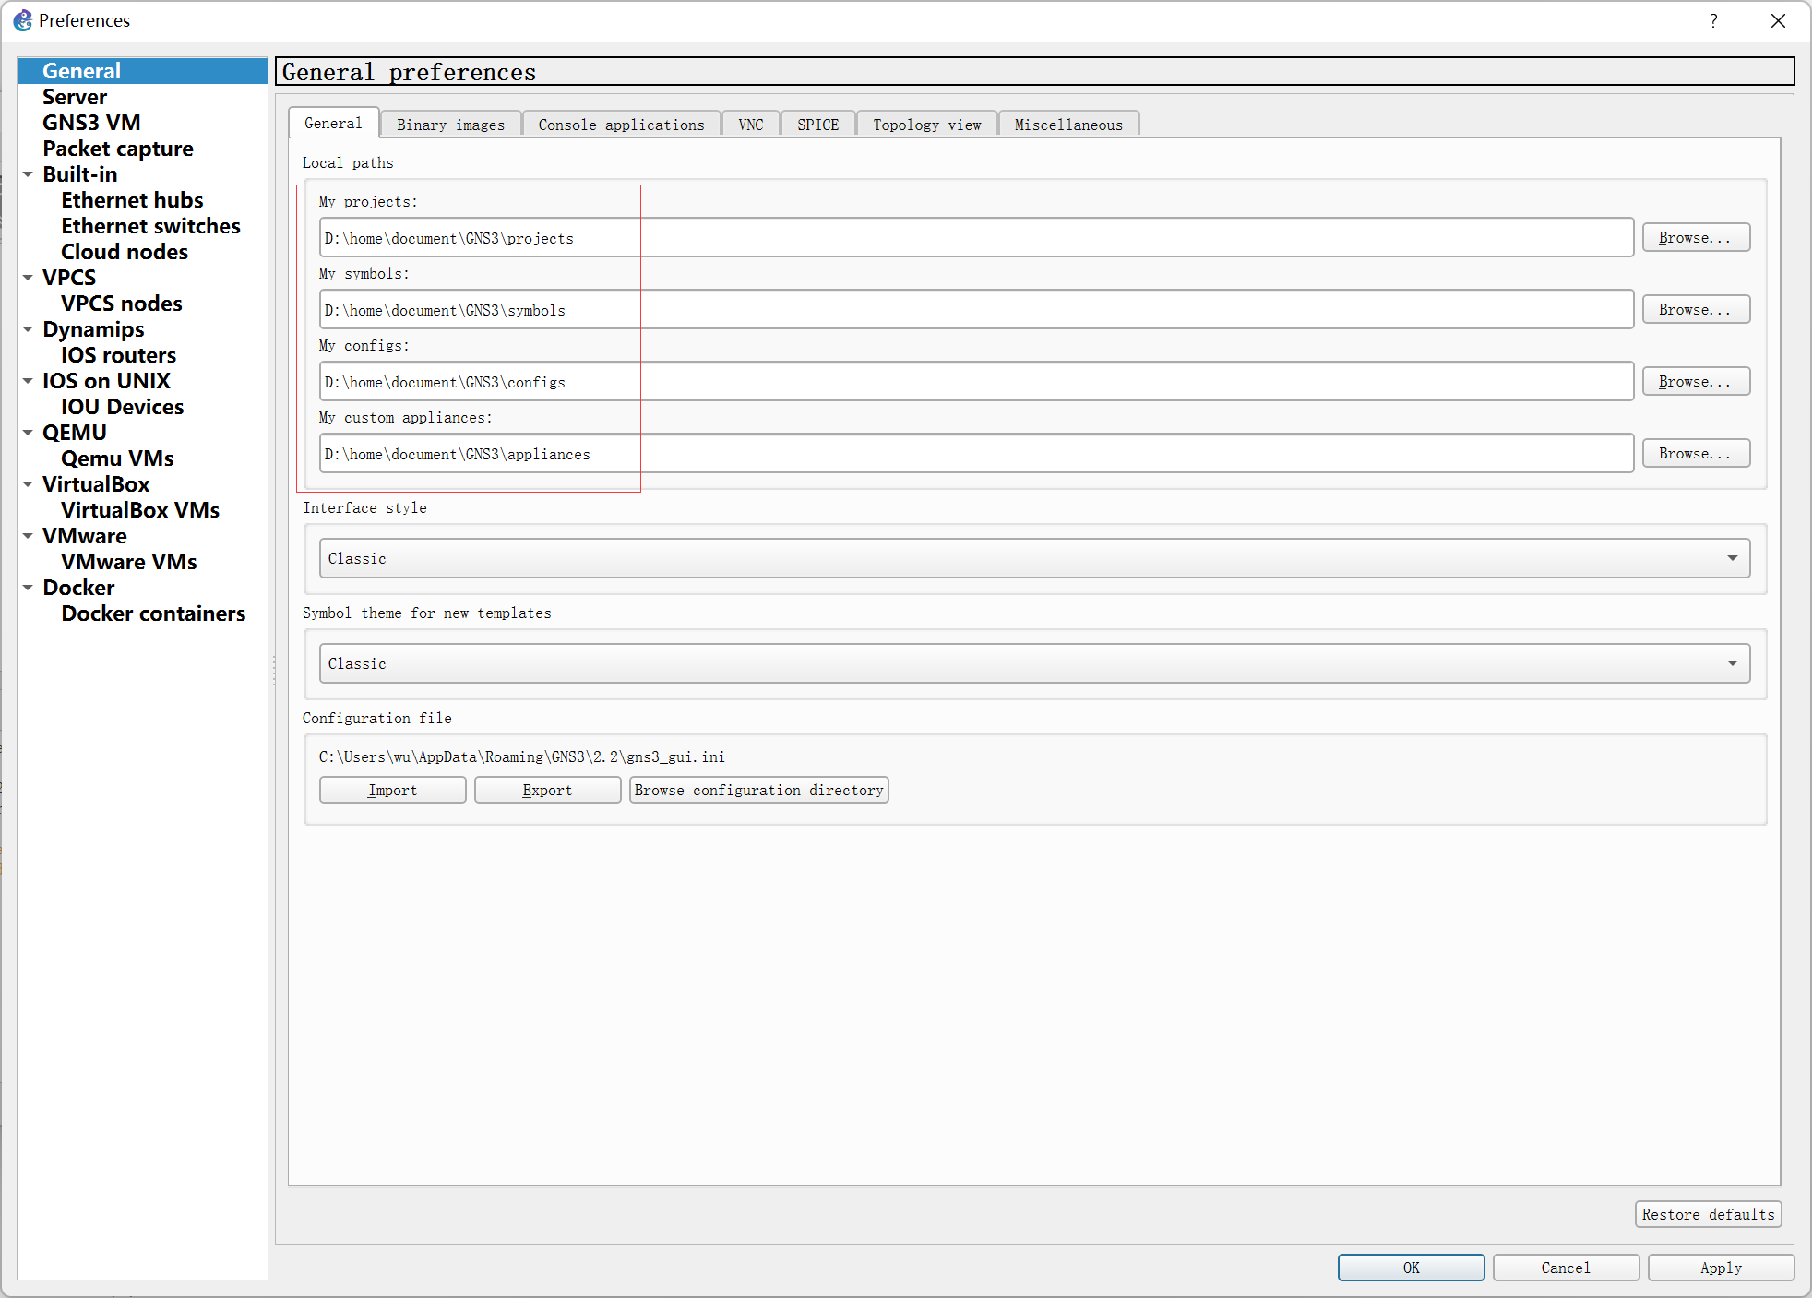Select Cloud nodes in the tree
The width and height of the screenshot is (1812, 1298).
[125, 252]
